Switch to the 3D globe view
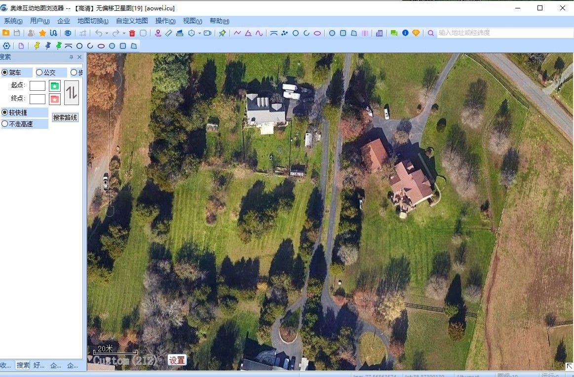The width and height of the screenshot is (574, 377). (x=68, y=33)
